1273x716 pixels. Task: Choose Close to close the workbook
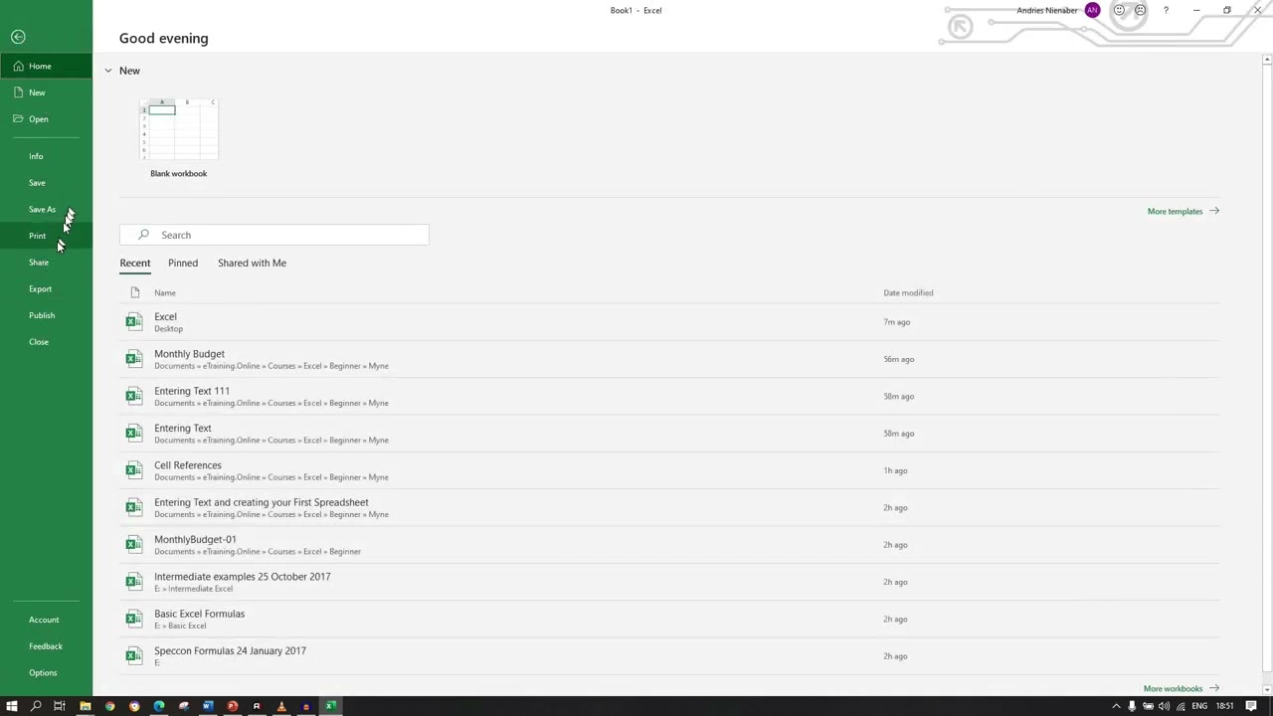coord(46,342)
